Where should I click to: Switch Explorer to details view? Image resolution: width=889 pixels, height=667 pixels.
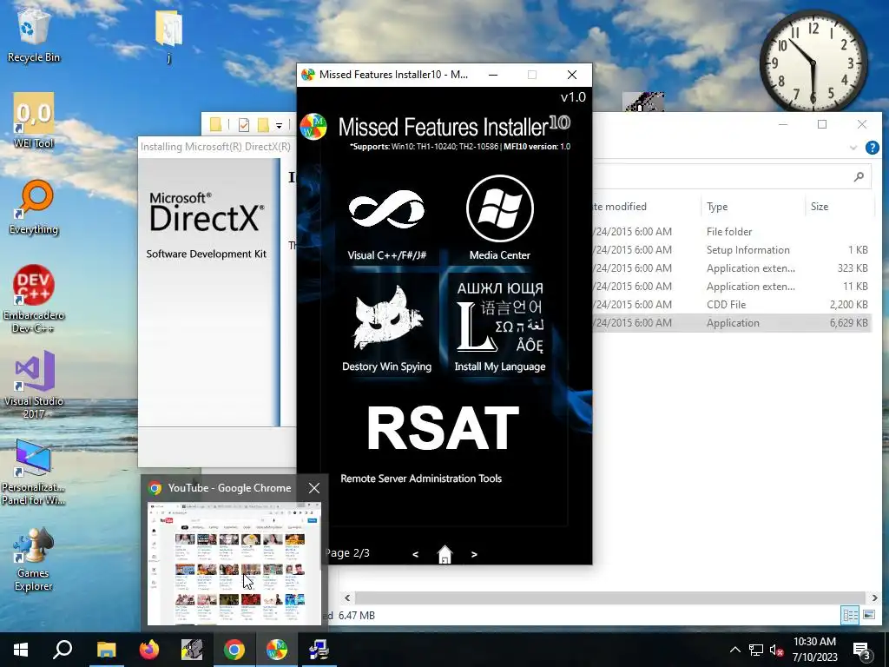850,615
